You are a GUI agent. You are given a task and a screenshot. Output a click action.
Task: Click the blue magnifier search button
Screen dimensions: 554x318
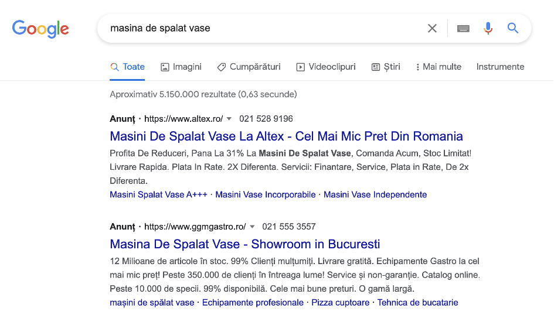513,28
